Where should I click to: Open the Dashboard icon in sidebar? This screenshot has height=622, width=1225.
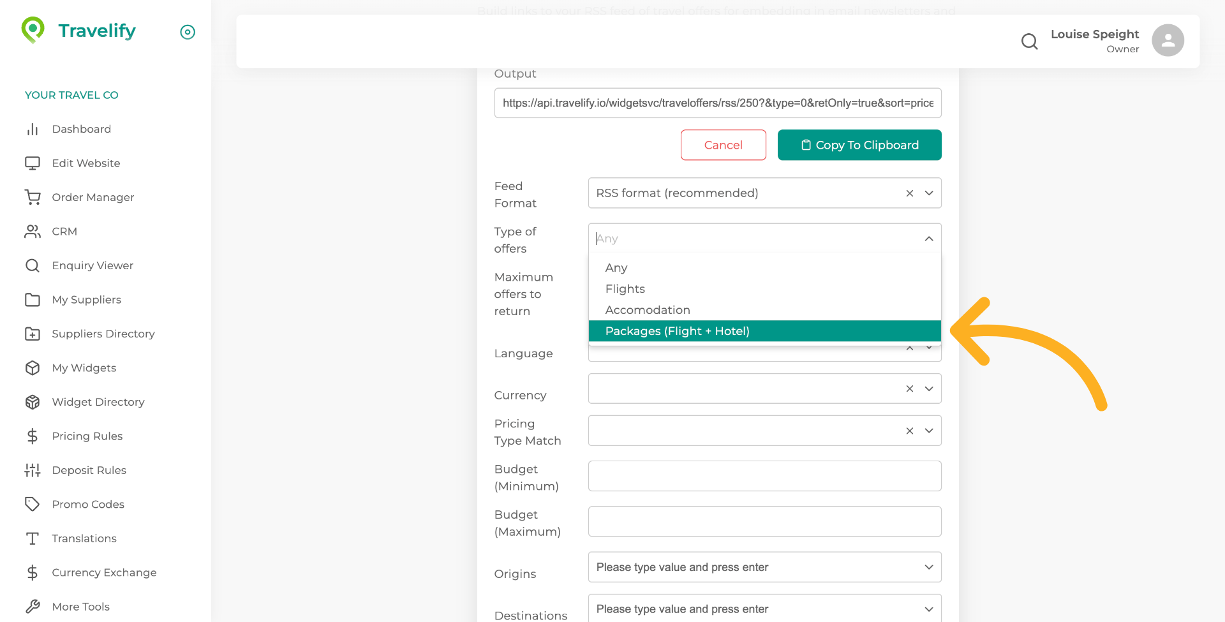[33, 129]
